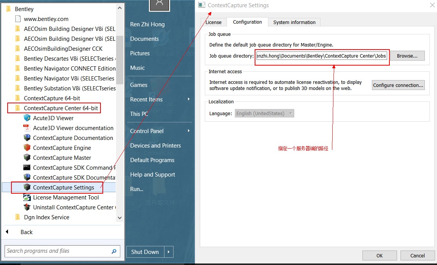
Task: Open Bentley Descartes V8i folder
Action: (x=70, y=59)
